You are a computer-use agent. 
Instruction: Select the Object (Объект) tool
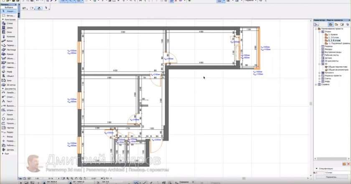pyautogui.click(x=8, y=76)
